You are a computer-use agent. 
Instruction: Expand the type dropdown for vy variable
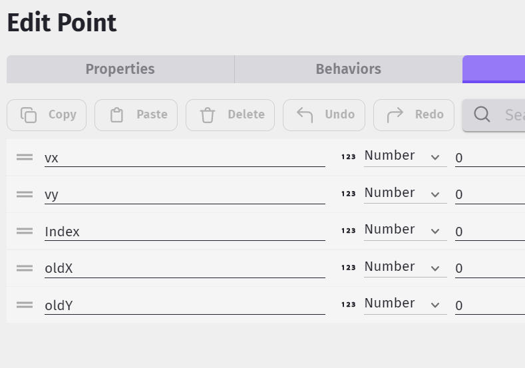click(405, 194)
